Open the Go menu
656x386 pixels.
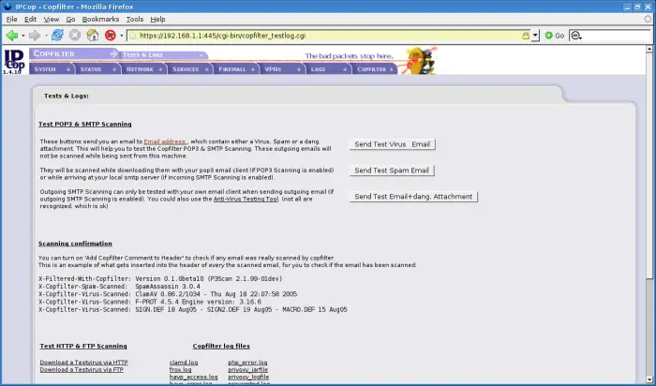[70, 20]
